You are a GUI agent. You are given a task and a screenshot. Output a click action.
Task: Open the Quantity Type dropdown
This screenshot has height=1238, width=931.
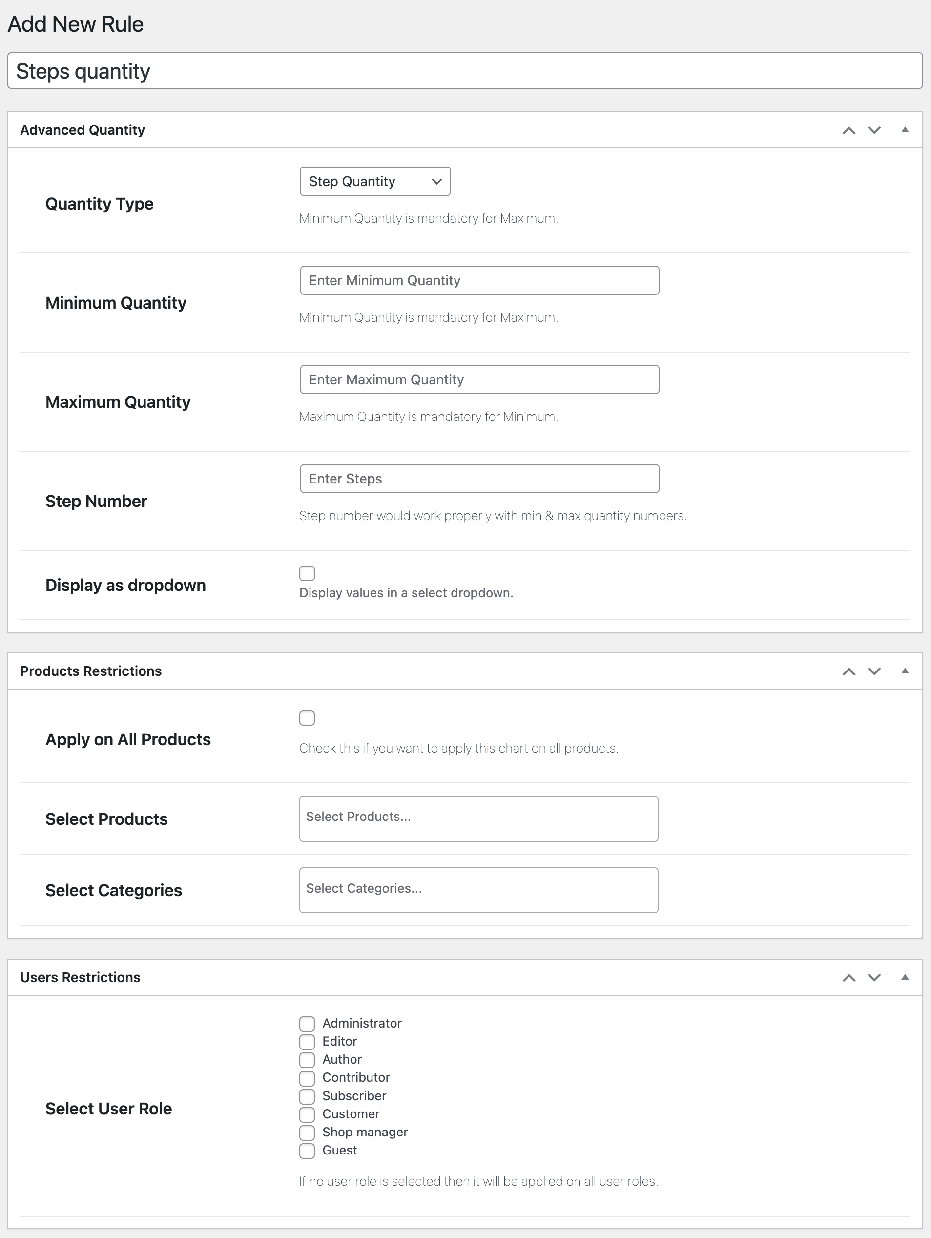pyautogui.click(x=374, y=181)
